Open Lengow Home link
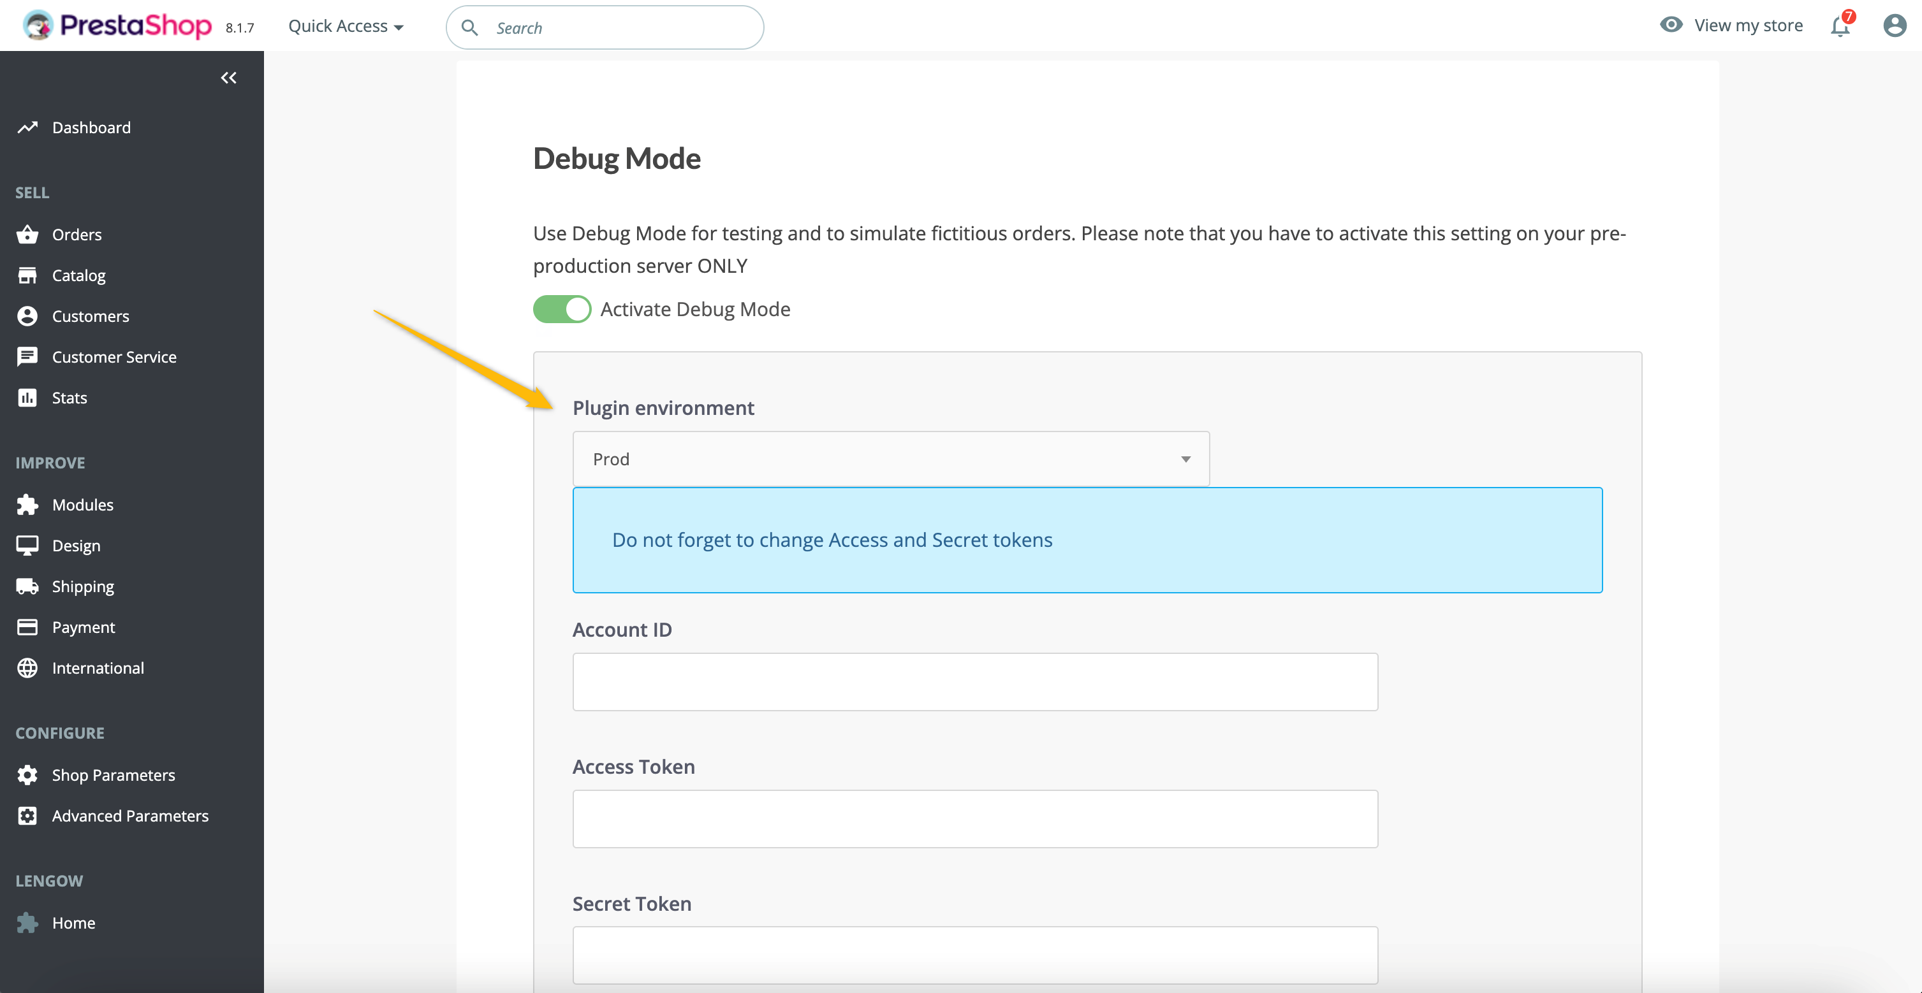Viewport: 1922px width, 993px height. click(x=73, y=923)
